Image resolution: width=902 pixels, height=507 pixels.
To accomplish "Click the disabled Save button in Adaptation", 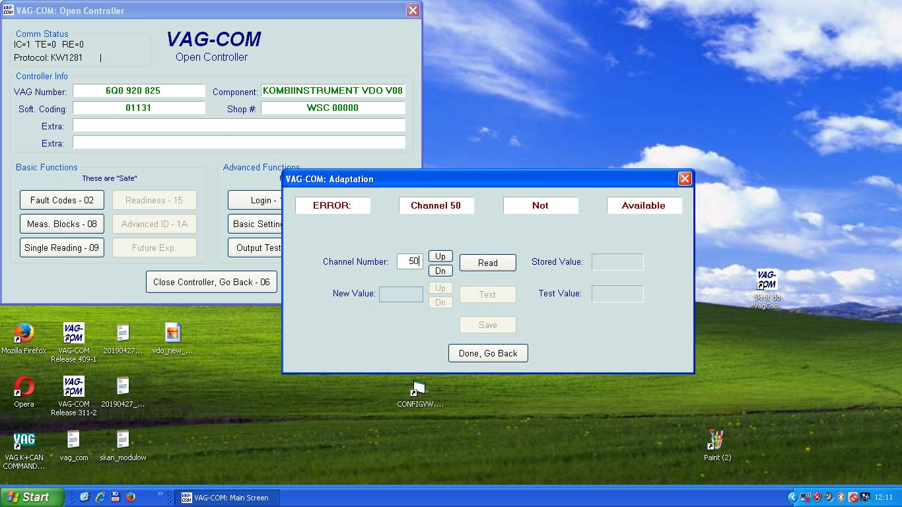I will pyautogui.click(x=488, y=325).
